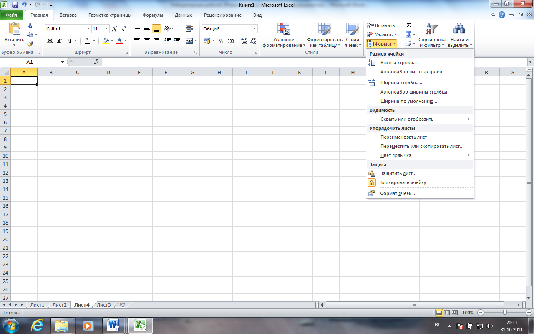
Task: Click the Удалить cells button
Action: point(382,35)
